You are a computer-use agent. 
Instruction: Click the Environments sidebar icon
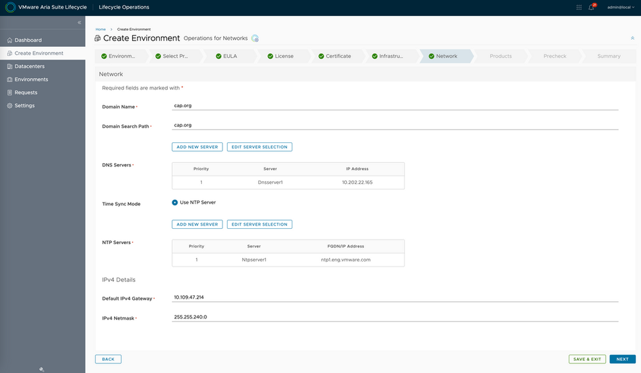[x=10, y=79]
